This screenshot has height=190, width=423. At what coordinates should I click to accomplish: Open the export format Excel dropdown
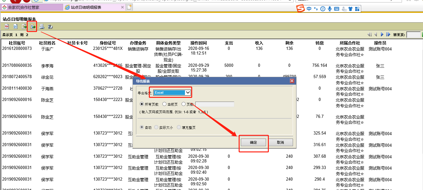172,92
